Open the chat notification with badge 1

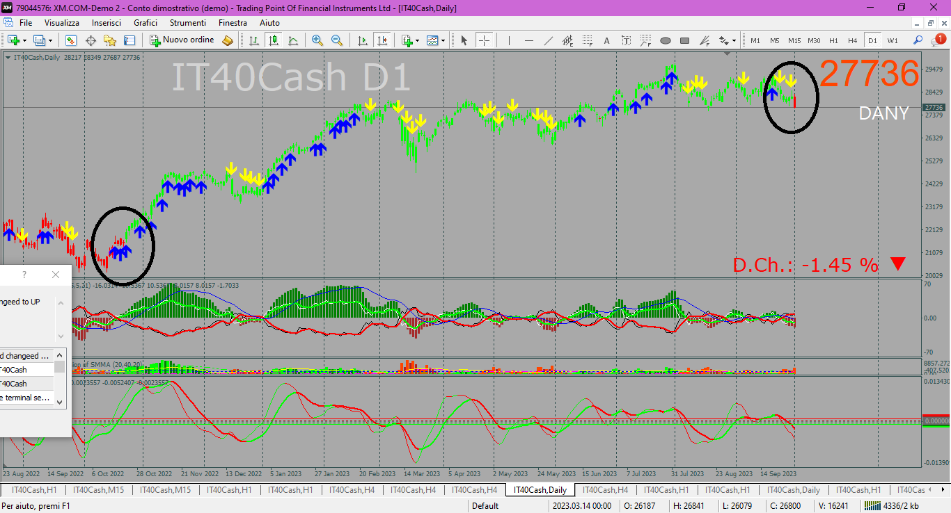pos(937,40)
